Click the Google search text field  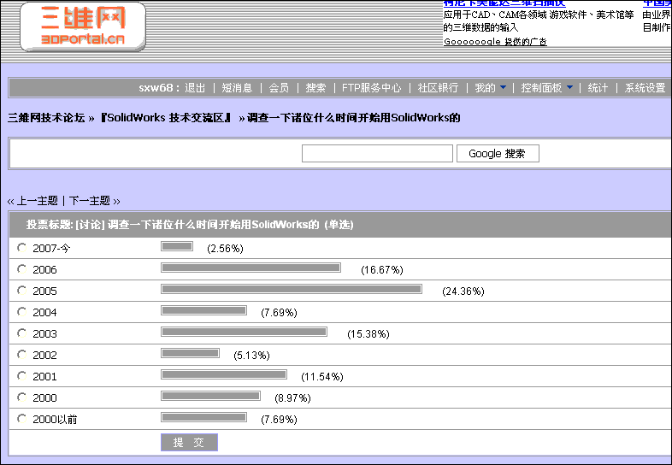pyautogui.click(x=377, y=153)
